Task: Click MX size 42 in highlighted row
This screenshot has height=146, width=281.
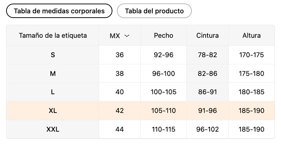Action: 120,111
